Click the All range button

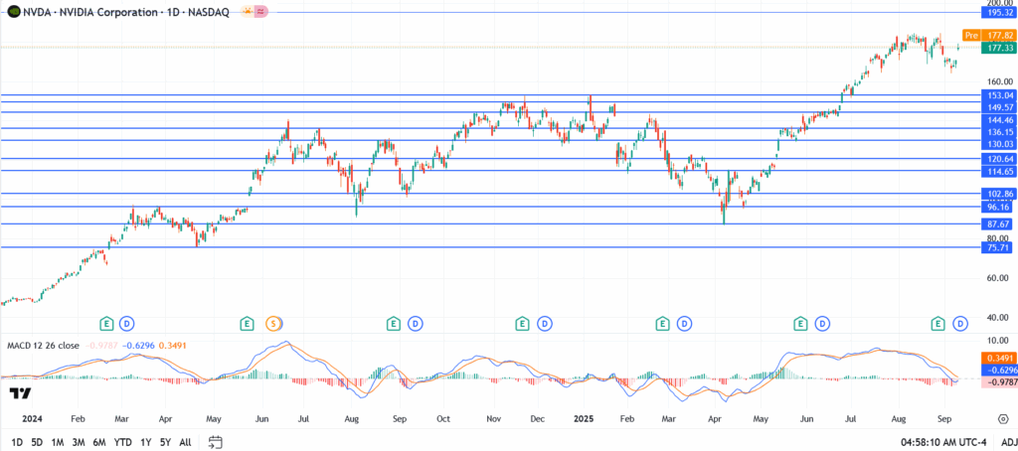point(186,441)
